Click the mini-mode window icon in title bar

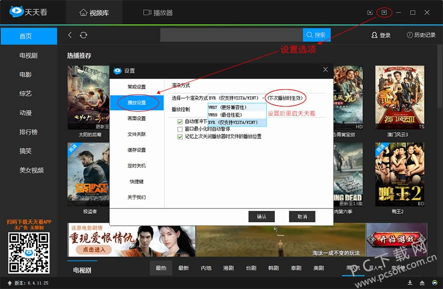[370, 13]
